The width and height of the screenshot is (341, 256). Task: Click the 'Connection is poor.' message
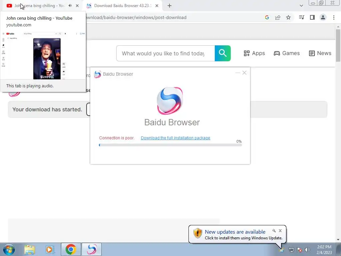[x=117, y=138]
